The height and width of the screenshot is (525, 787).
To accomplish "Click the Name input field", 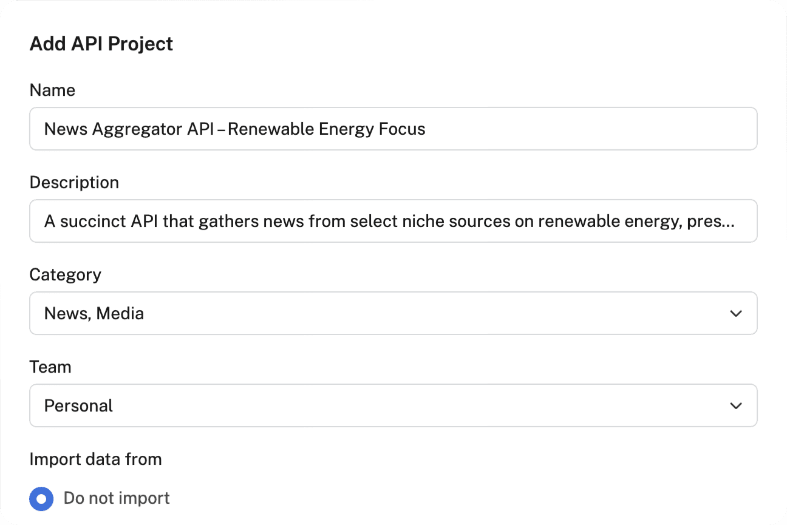I will [547, 129].
